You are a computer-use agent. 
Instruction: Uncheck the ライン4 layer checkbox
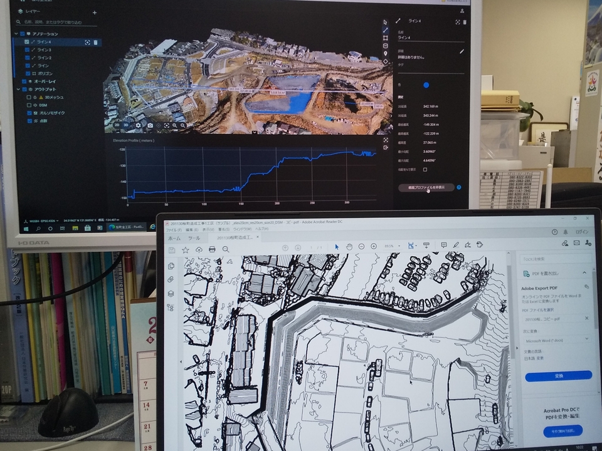26,42
